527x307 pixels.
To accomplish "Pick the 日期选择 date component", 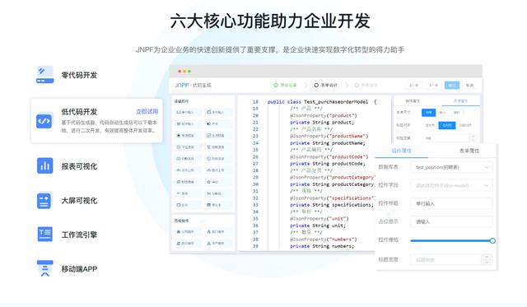I will click(188, 159).
